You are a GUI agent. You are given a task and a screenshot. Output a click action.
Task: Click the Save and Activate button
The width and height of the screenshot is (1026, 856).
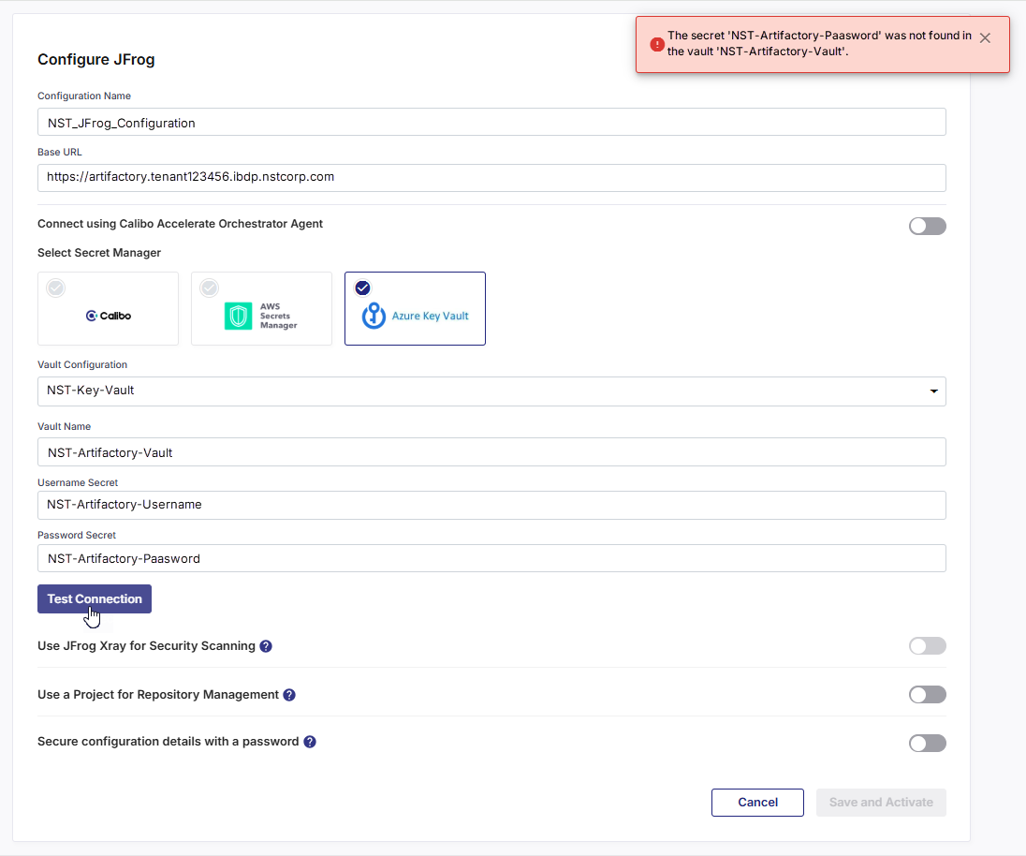(x=880, y=802)
